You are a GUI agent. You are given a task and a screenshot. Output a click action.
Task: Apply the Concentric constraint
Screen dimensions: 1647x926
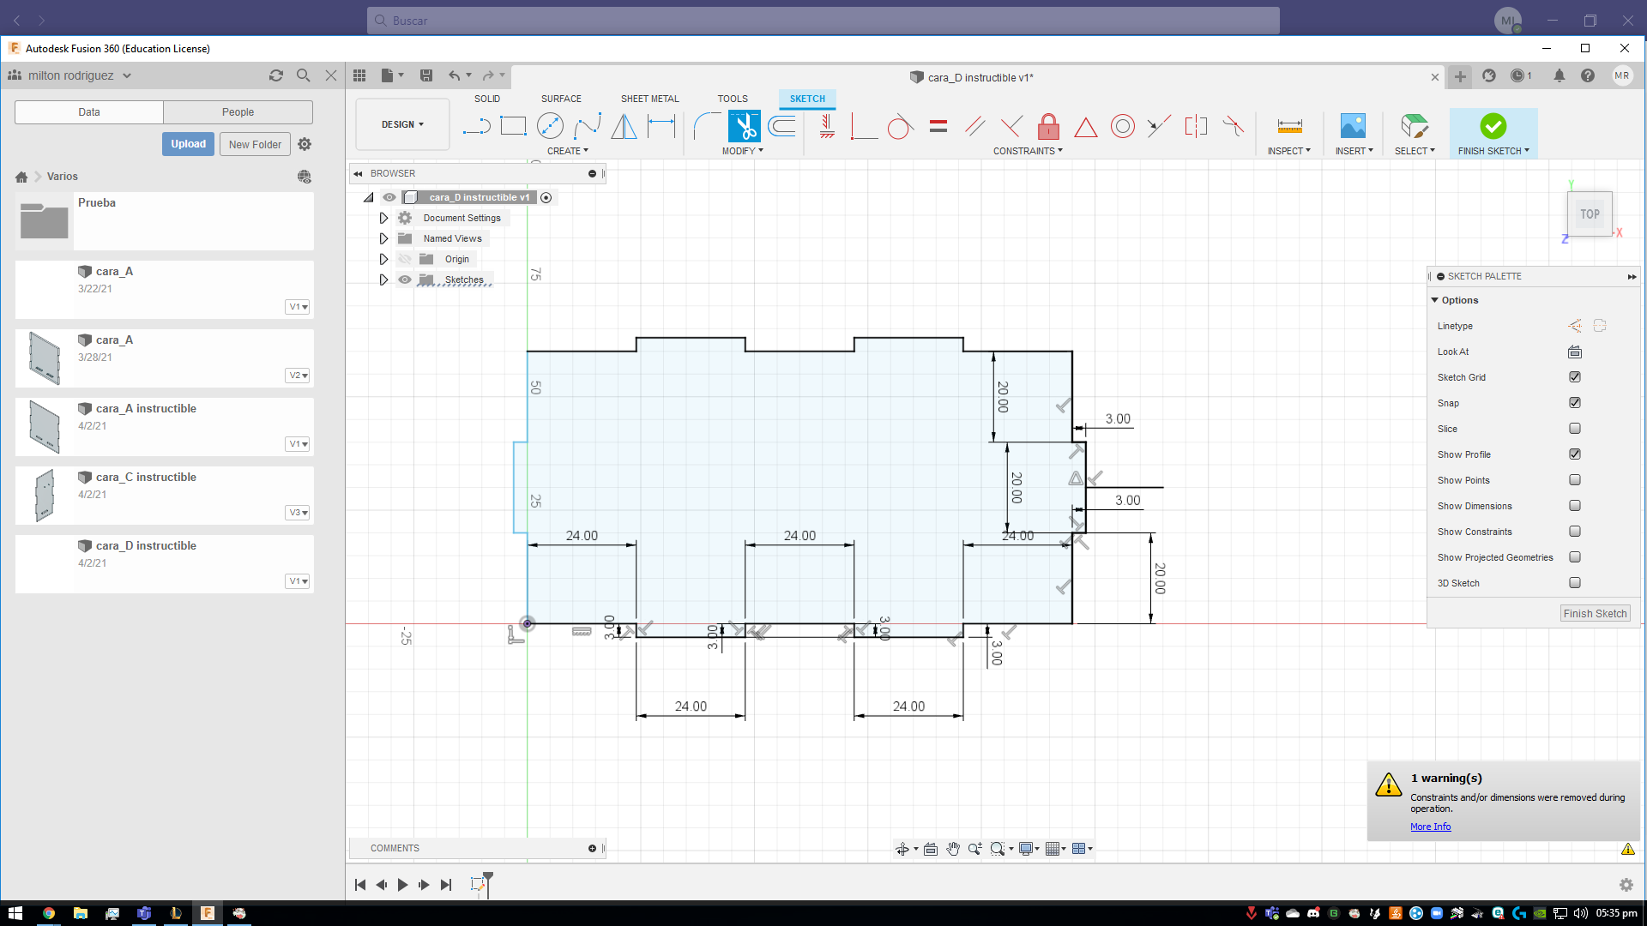click(1123, 127)
